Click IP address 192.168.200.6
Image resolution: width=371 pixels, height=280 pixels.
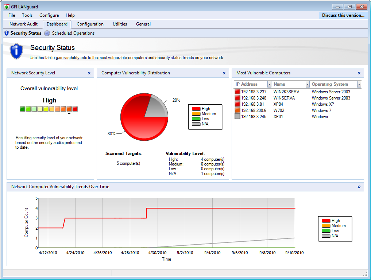(254, 110)
